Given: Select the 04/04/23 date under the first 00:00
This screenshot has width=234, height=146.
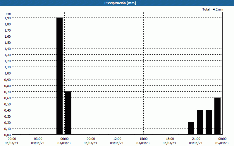Looking at the screenshot, I should click(x=11, y=143).
